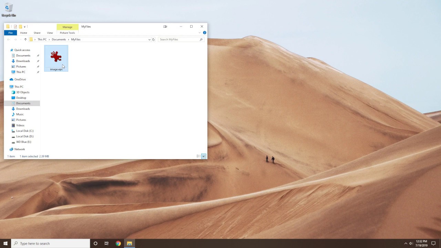The image size is (441, 248).
Task: Go back with the Back arrow
Action: (x=9, y=40)
